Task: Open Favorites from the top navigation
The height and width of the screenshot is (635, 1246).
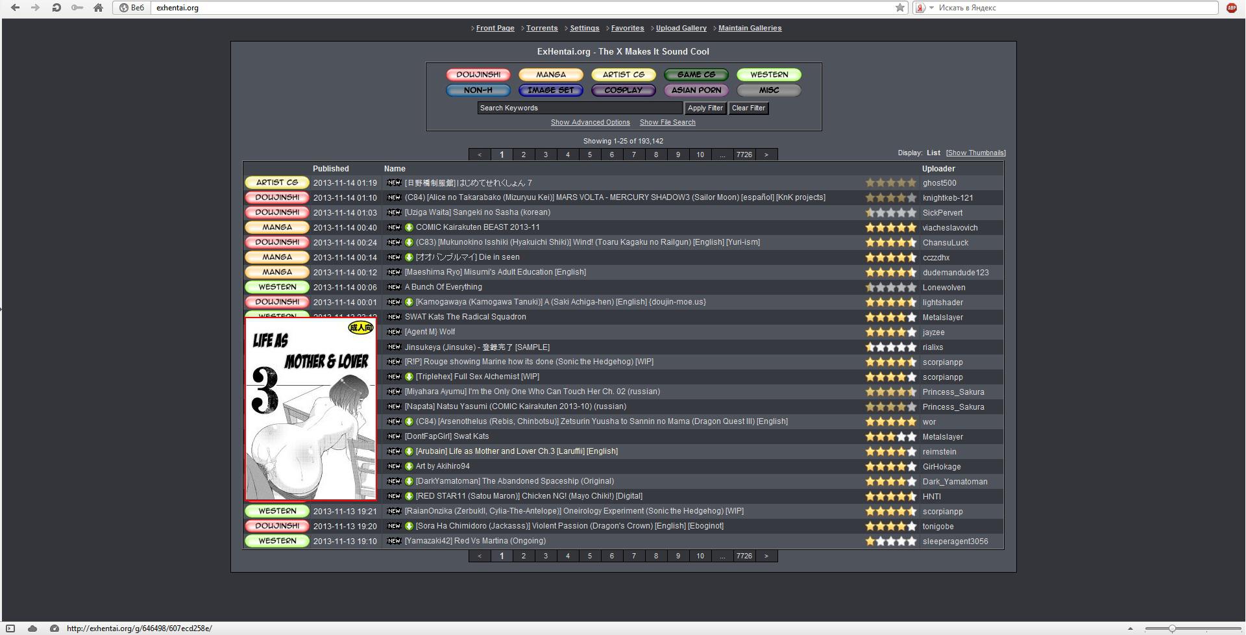Action: [627, 29]
